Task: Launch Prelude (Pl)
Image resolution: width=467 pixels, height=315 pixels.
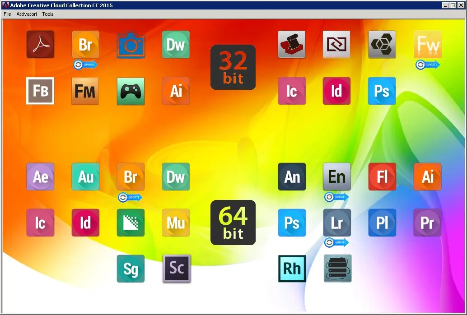Action: tap(382, 222)
